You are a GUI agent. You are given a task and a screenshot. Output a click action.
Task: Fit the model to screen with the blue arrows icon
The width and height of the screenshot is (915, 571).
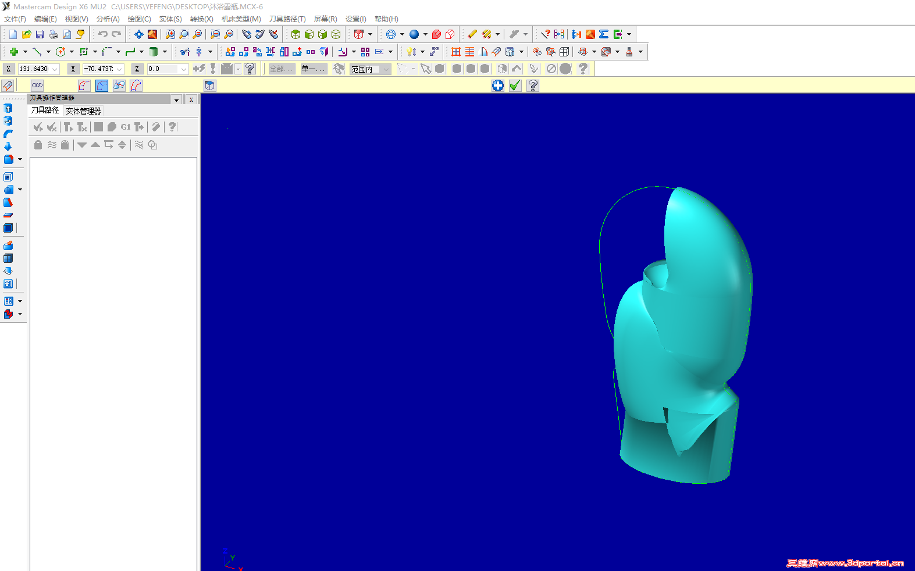click(139, 34)
